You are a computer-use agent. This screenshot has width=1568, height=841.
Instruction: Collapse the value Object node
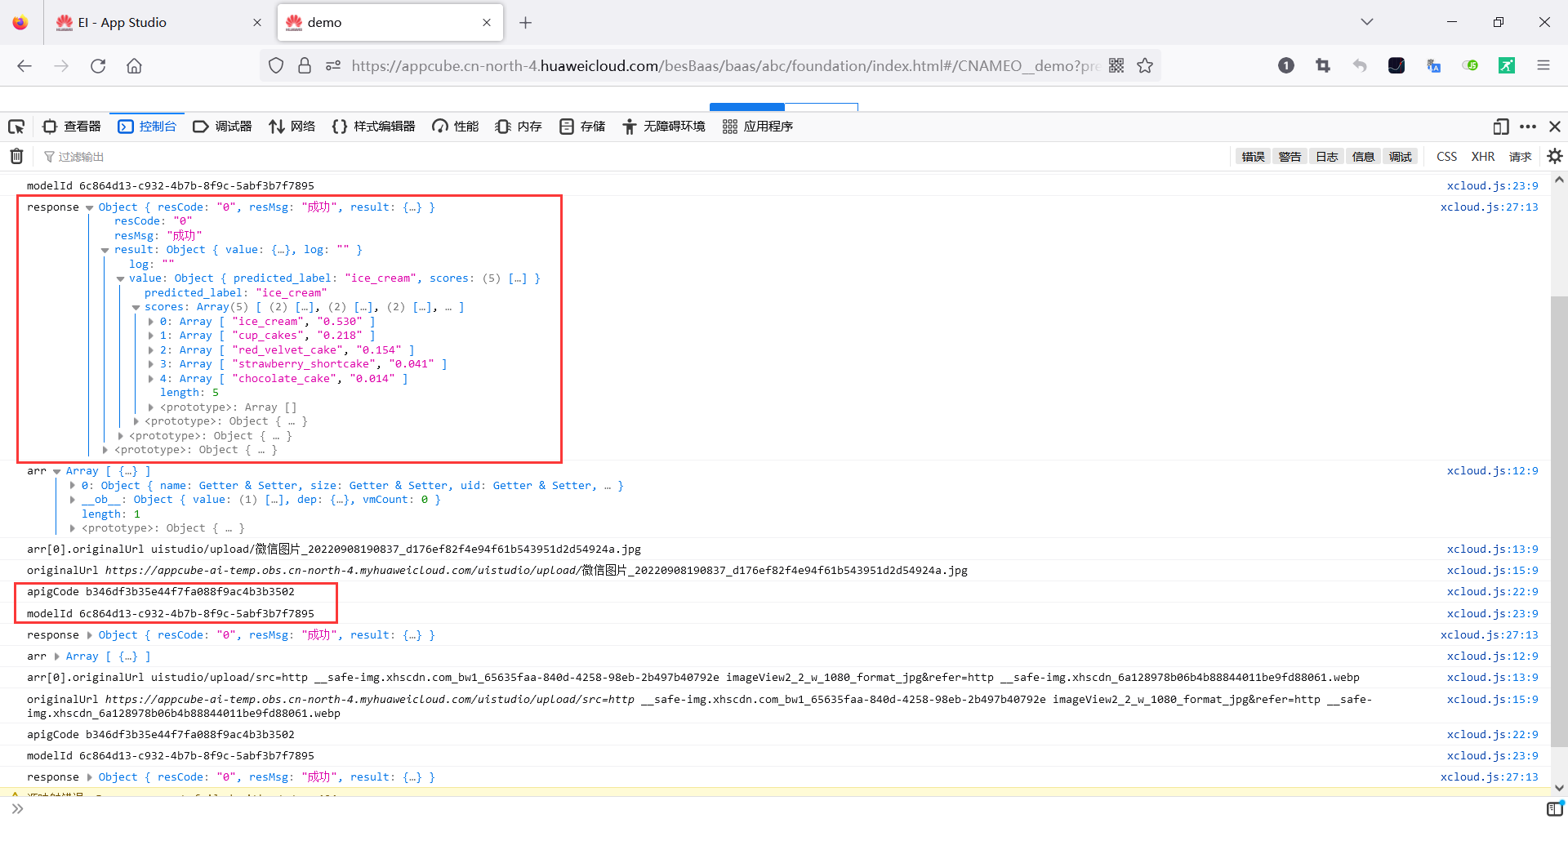pos(120,278)
